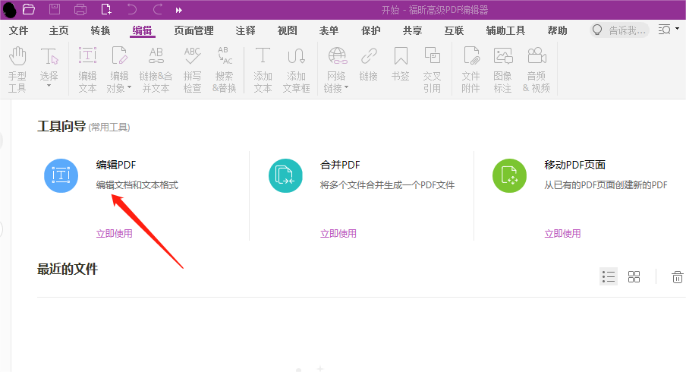Click Audio & Video (音频&视频) tool
Viewport: 686px width, 372px height.
click(537, 70)
